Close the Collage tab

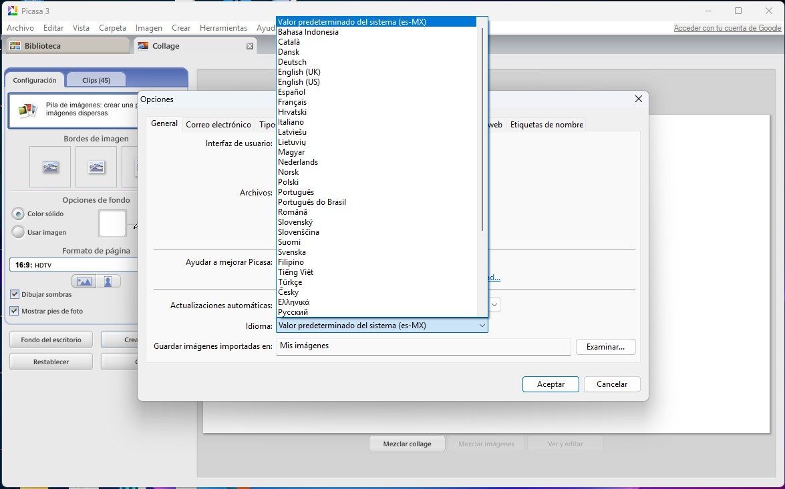[x=250, y=46]
